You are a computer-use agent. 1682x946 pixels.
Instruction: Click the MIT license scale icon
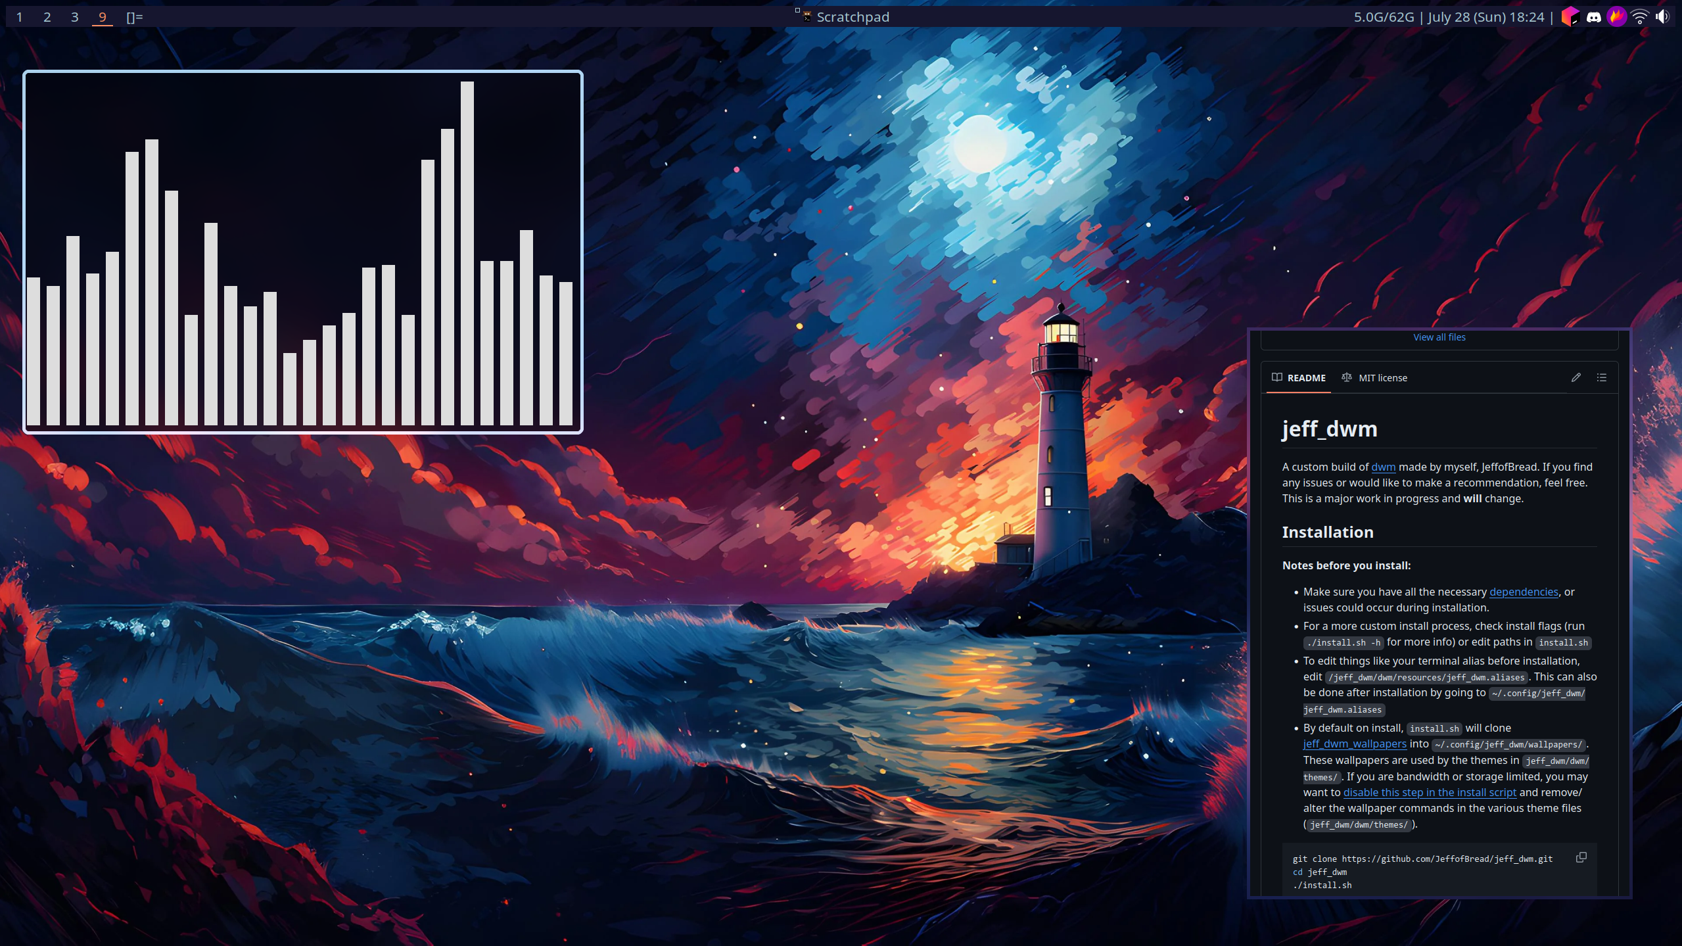pos(1346,377)
